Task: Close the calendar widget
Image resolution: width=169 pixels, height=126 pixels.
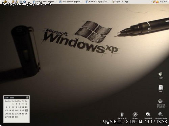Action: 27,97
